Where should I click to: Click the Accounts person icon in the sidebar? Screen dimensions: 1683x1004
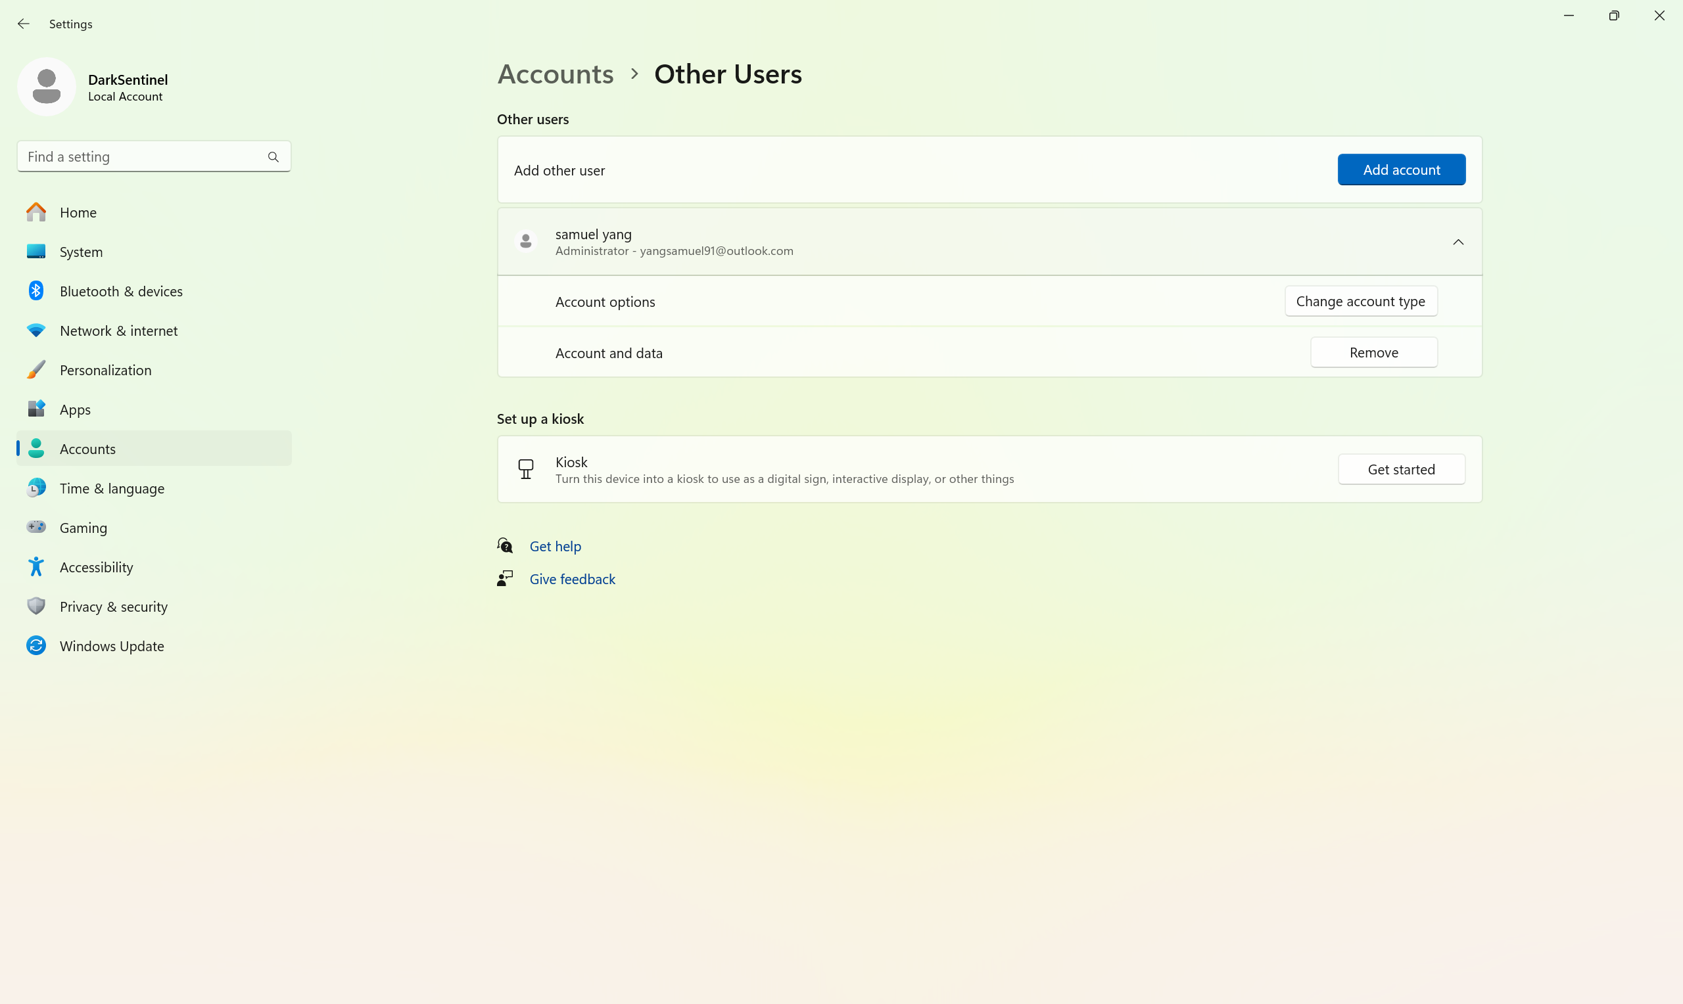pos(36,448)
